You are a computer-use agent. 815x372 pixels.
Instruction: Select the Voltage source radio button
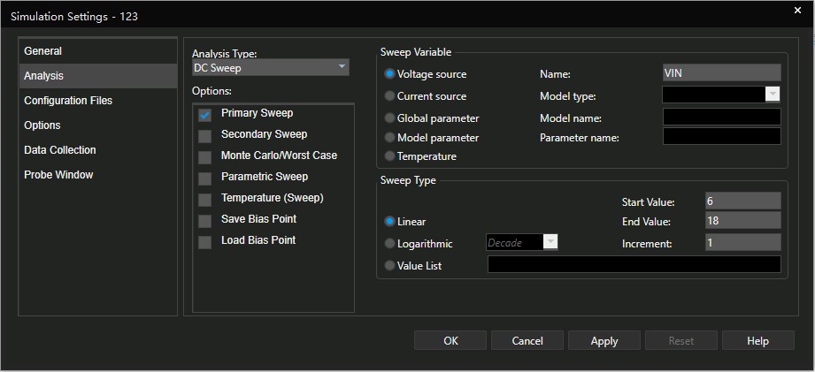389,74
